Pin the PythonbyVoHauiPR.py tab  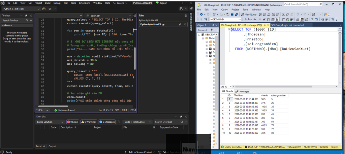[x=180, y=25]
